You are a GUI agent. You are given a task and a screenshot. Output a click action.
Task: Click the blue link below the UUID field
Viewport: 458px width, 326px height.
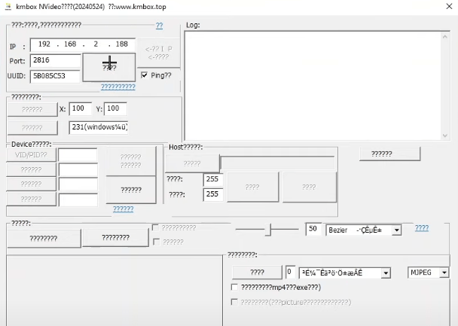[x=118, y=87]
